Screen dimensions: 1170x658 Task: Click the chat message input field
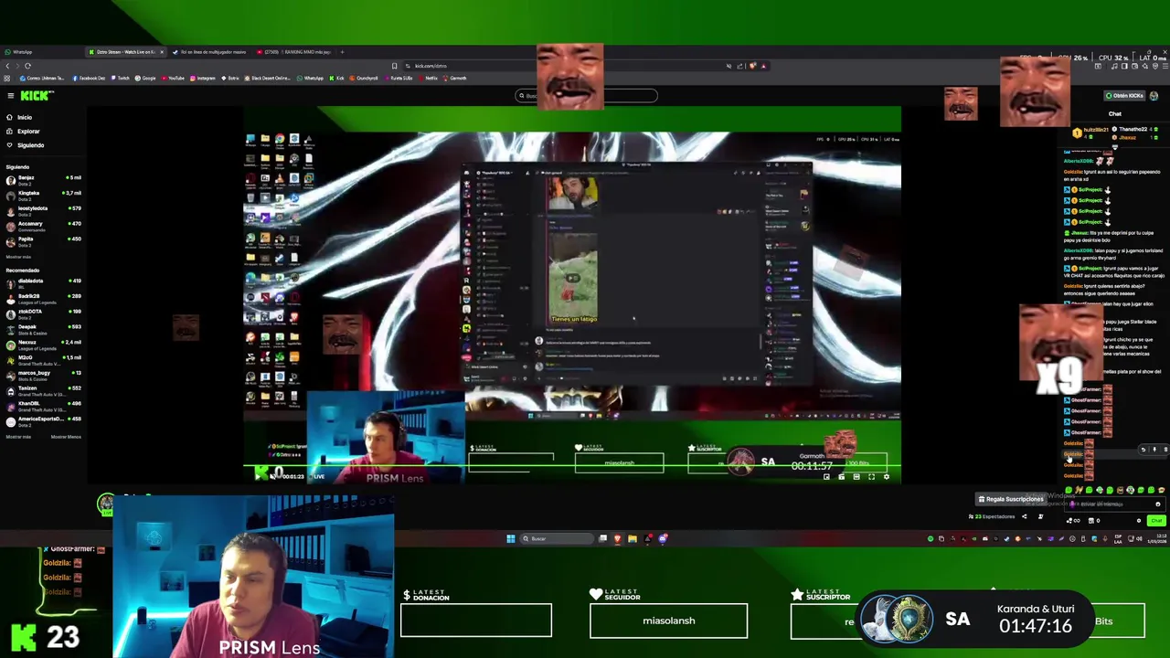click(1114, 504)
